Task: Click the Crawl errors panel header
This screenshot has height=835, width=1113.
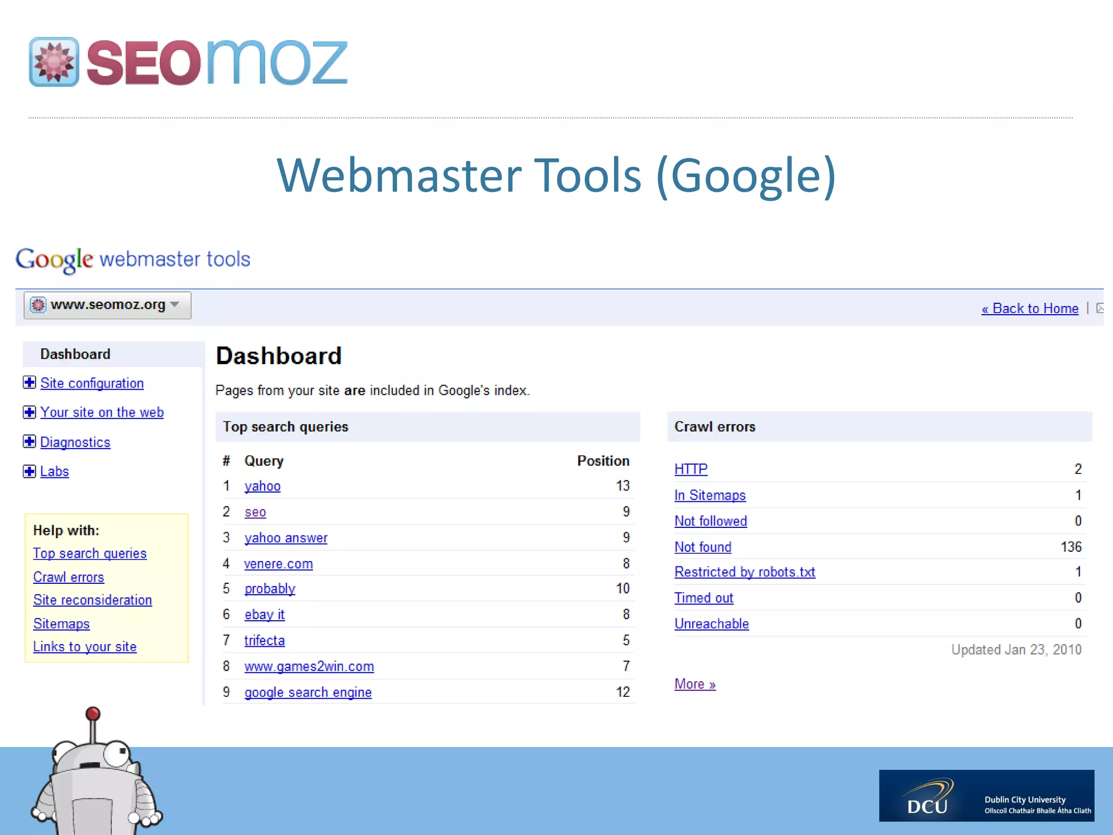Action: point(879,427)
